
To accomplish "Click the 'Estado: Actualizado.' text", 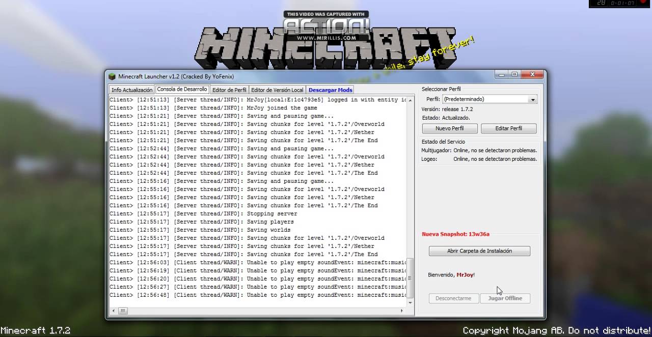I will pyautogui.click(x=446, y=118).
